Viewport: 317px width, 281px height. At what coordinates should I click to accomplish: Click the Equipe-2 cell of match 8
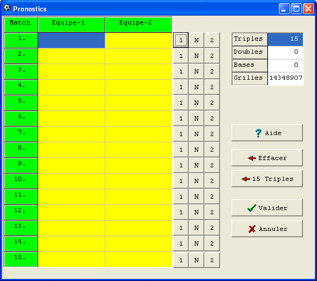click(139, 150)
